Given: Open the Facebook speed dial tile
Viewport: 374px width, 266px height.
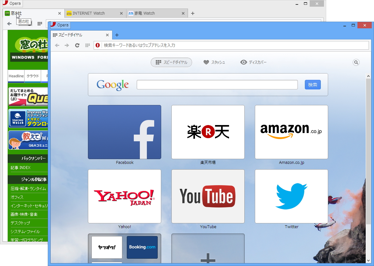Looking at the screenshot, I should click(125, 132).
